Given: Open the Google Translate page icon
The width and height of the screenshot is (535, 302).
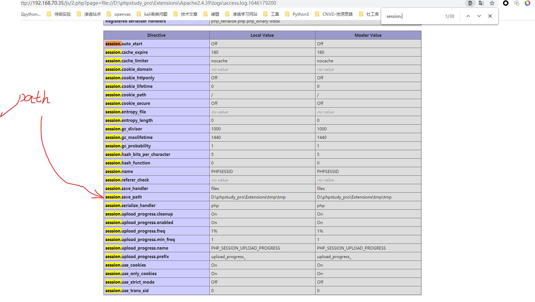Looking at the screenshot, I should (481, 3).
